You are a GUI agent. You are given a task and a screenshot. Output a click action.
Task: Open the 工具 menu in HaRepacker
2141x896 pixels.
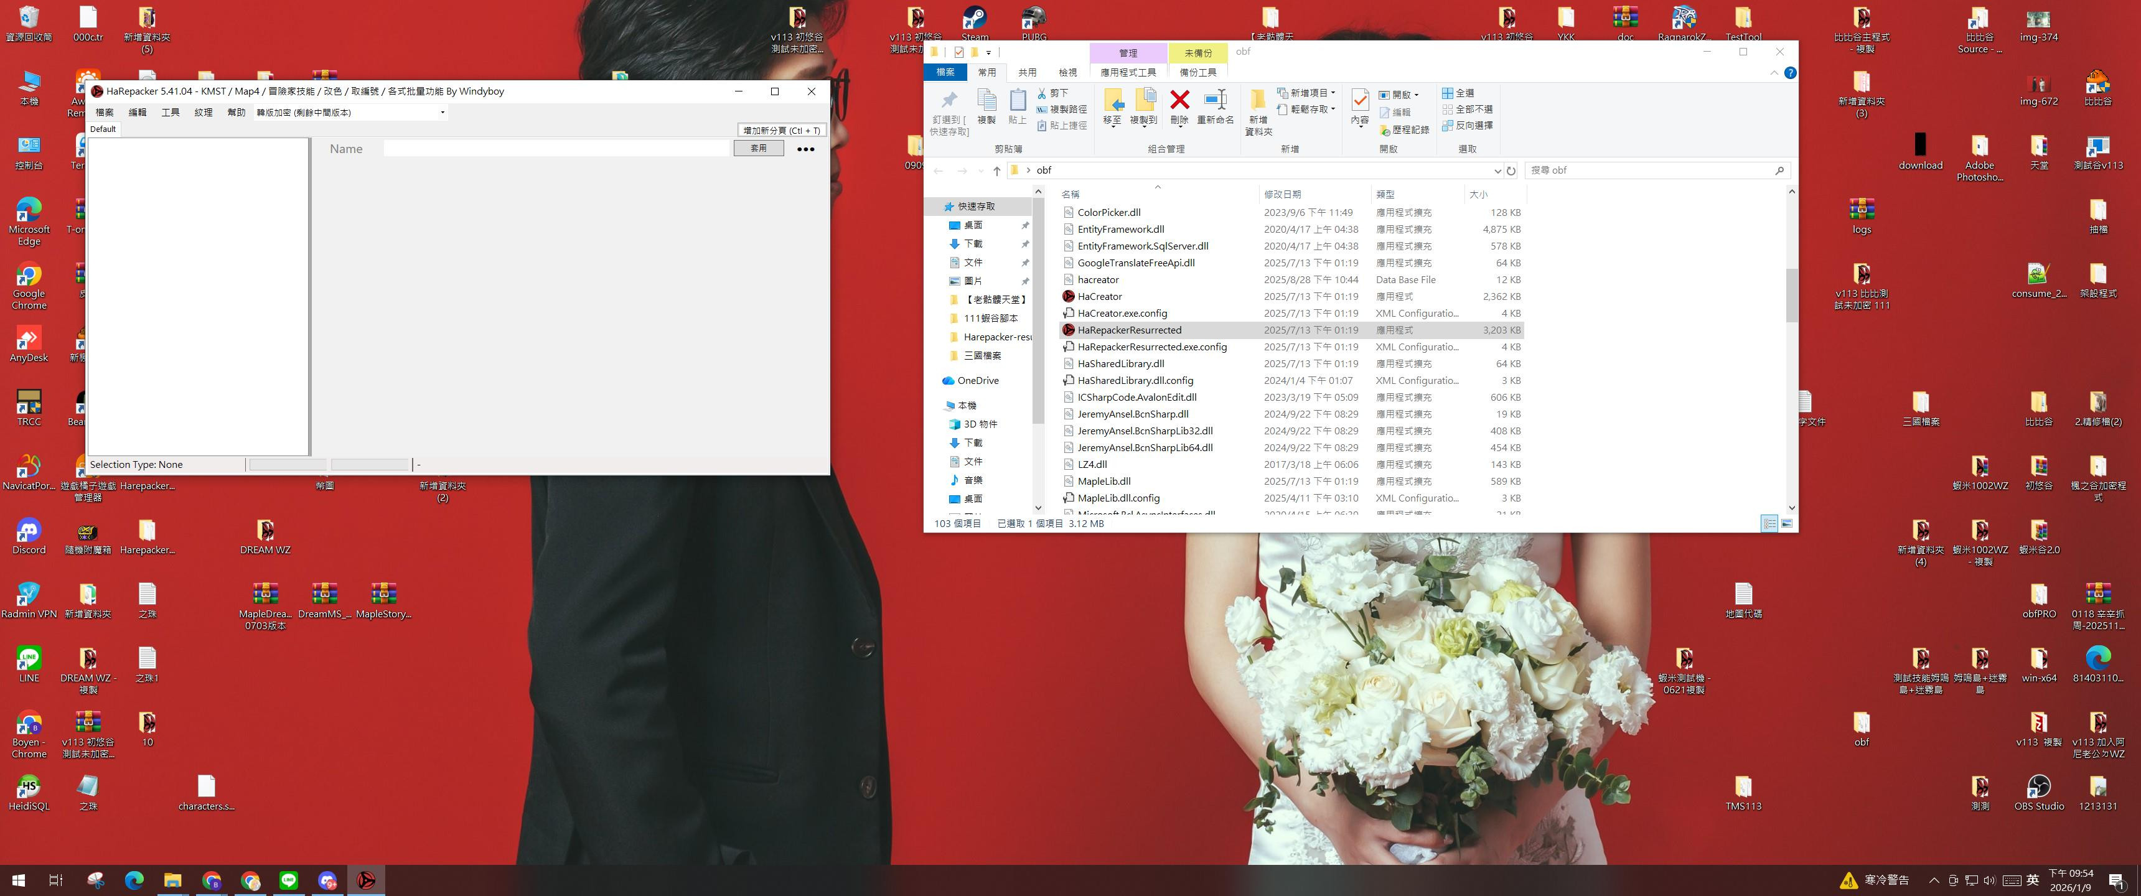(171, 112)
